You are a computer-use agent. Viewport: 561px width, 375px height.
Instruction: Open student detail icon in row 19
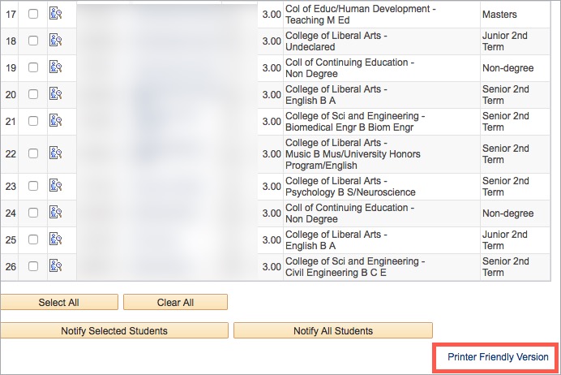point(55,67)
